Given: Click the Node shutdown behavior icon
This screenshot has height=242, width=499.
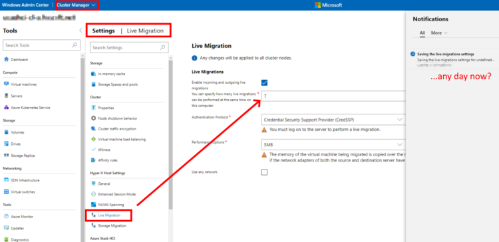Looking at the screenshot, I should pyautogui.click(x=93, y=118).
